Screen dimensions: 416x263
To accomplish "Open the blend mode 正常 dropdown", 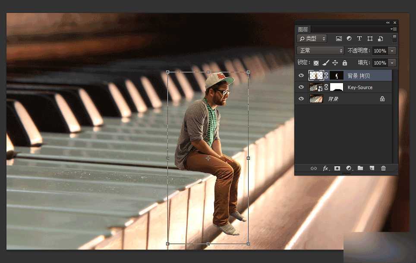I will [x=320, y=51].
